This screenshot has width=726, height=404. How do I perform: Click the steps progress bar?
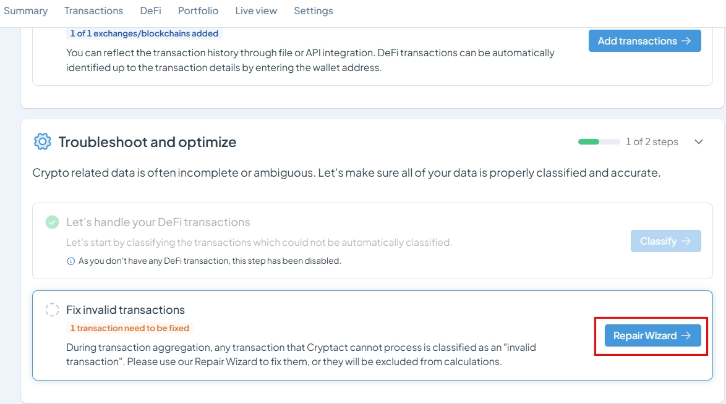point(599,141)
